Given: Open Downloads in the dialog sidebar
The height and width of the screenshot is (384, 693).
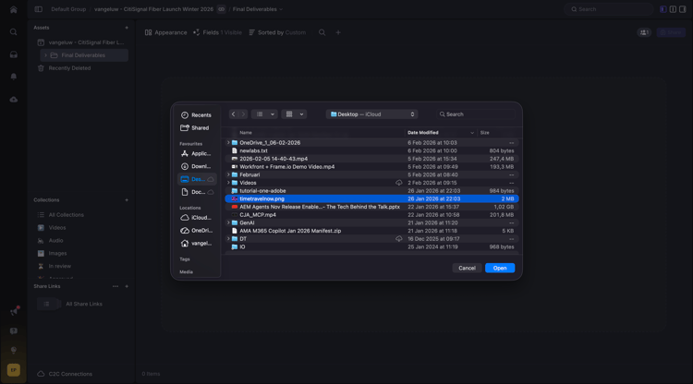Looking at the screenshot, I should (196, 166).
